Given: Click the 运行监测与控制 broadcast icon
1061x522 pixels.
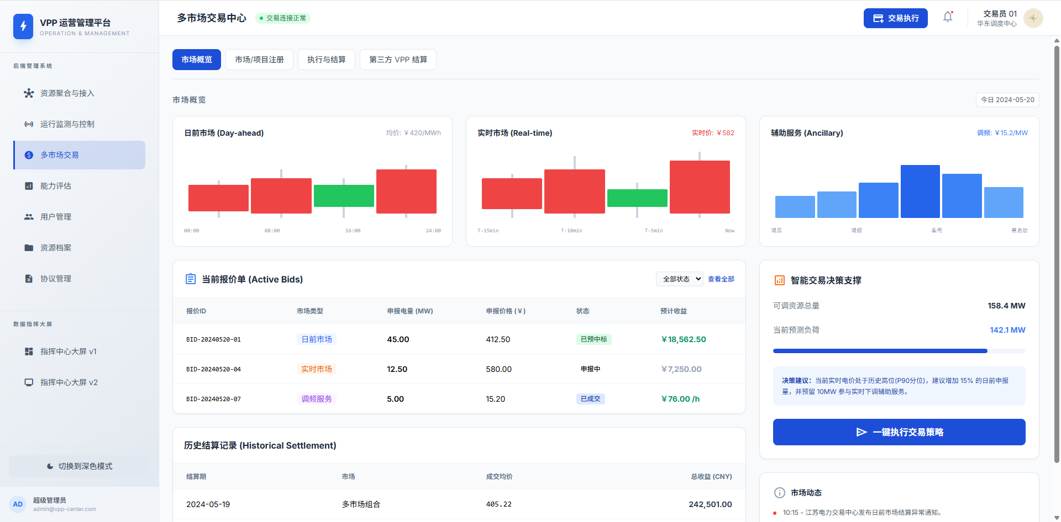Looking at the screenshot, I should click(29, 124).
